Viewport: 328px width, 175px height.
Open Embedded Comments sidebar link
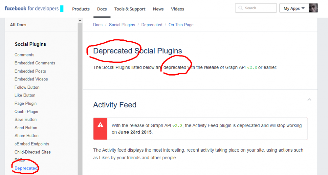coord(35,63)
